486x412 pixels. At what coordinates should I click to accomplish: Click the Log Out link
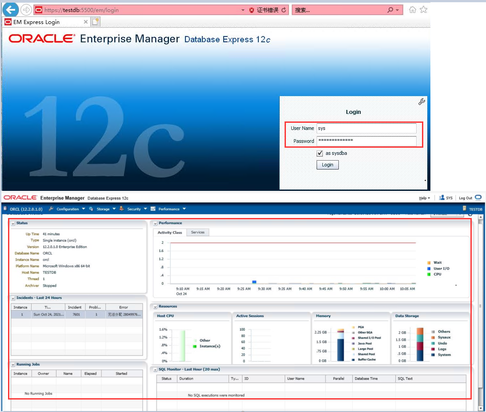[465, 198]
